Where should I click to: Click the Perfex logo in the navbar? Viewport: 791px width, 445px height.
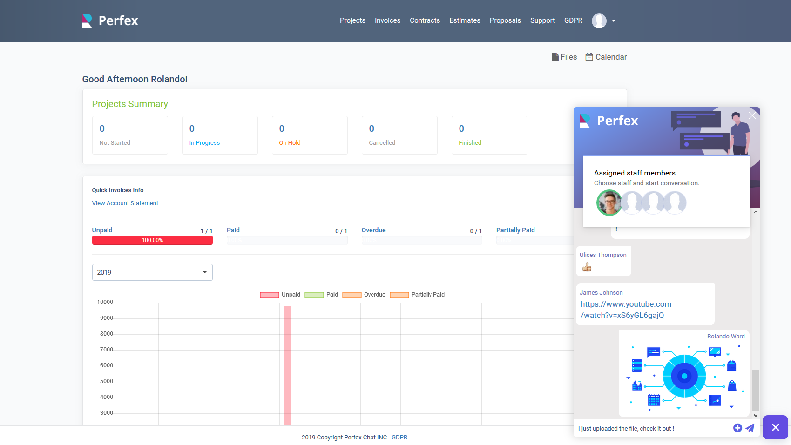point(110,20)
